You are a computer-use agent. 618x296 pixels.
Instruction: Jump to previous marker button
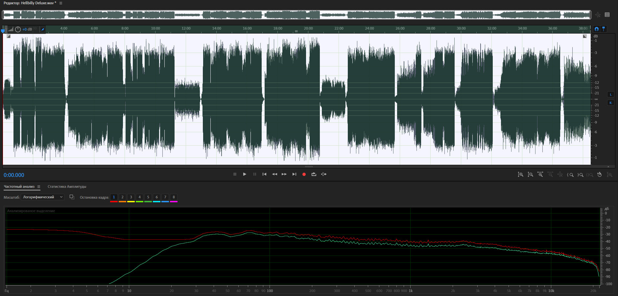tap(264, 174)
